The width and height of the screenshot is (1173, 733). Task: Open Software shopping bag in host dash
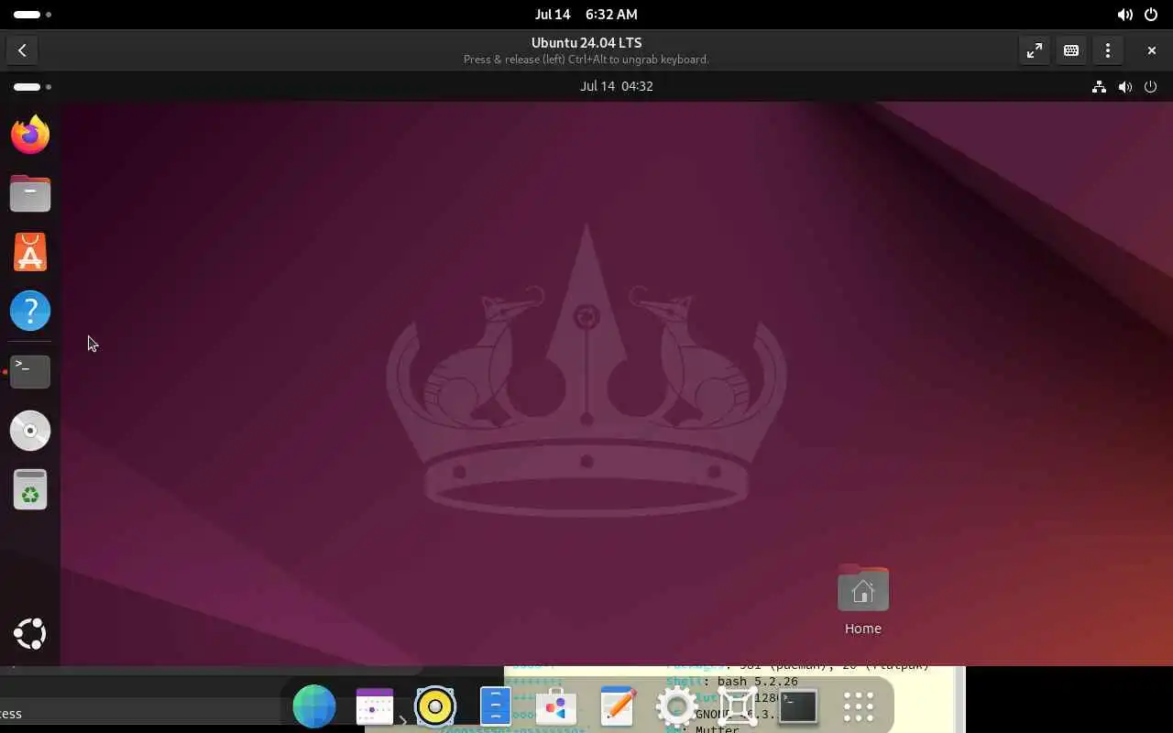(x=556, y=706)
